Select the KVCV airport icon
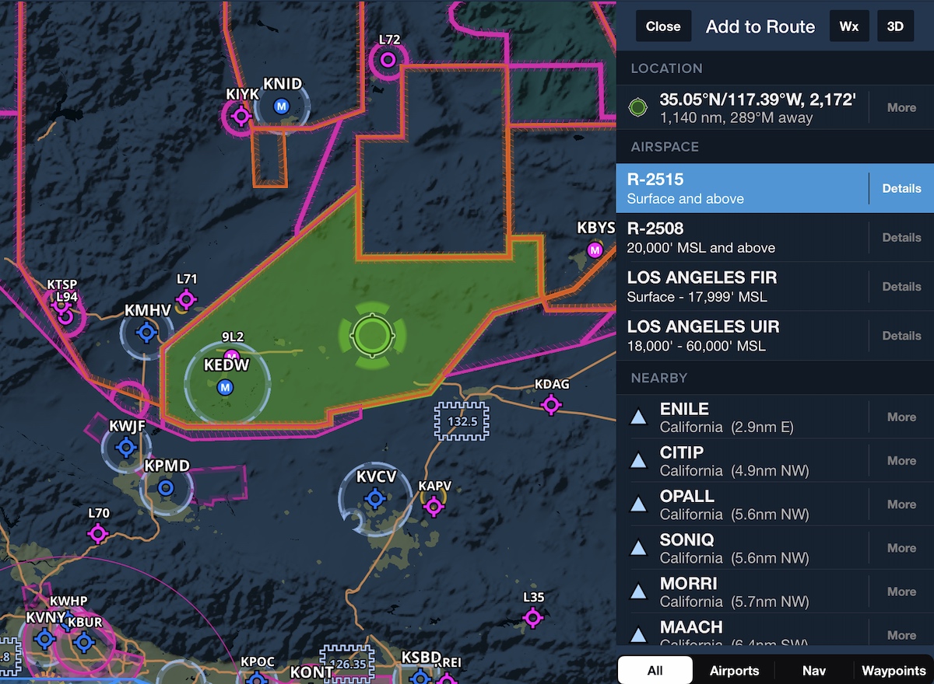The width and height of the screenshot is (934, 684). pos(374,497)
